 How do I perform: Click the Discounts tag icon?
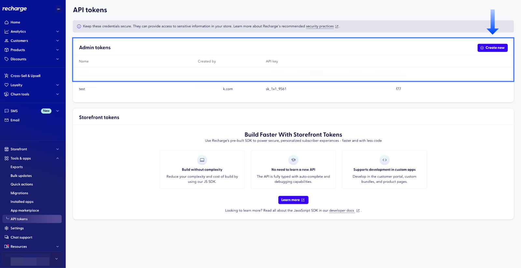point(7,59)
